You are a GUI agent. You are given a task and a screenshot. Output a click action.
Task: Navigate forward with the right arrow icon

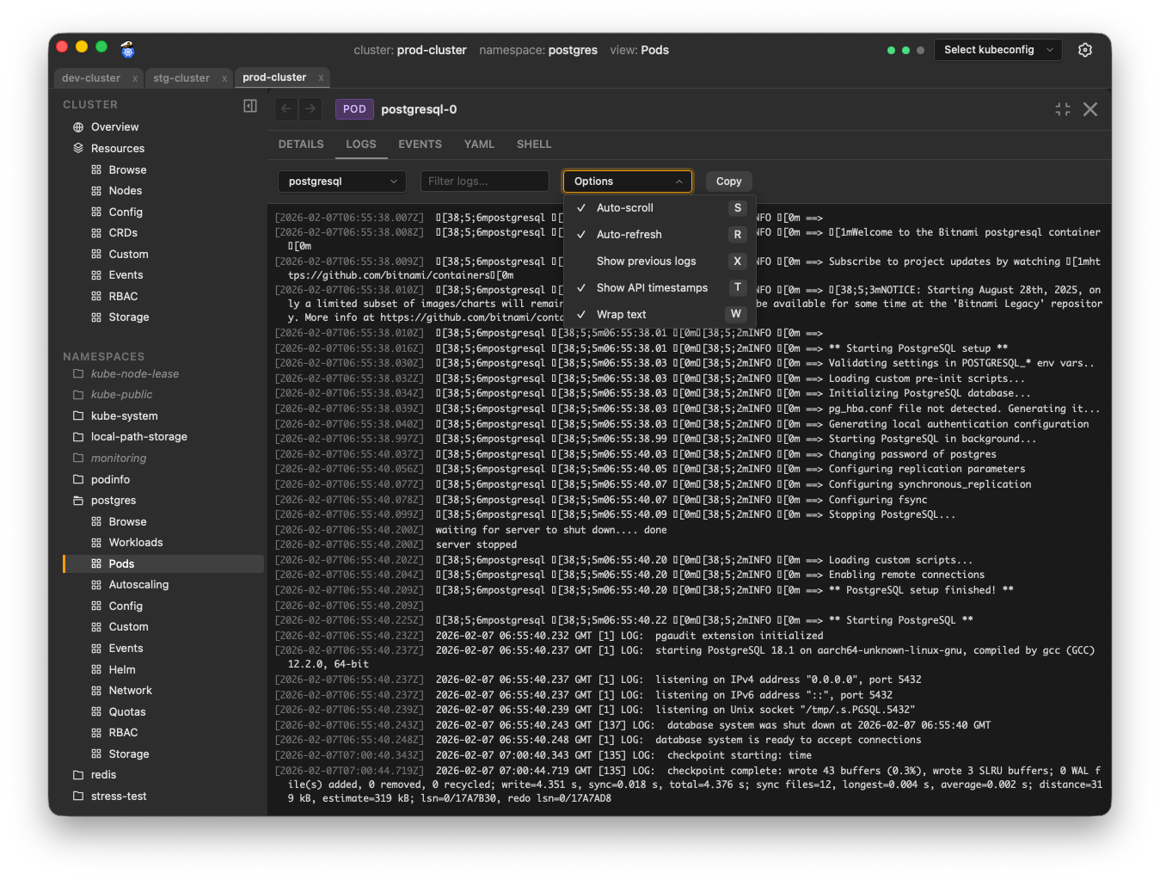tap(310, 109)
